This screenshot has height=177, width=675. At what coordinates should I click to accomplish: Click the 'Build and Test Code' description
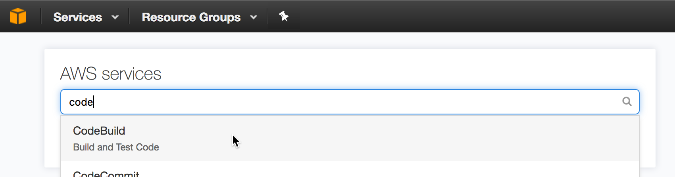[116, 147]
